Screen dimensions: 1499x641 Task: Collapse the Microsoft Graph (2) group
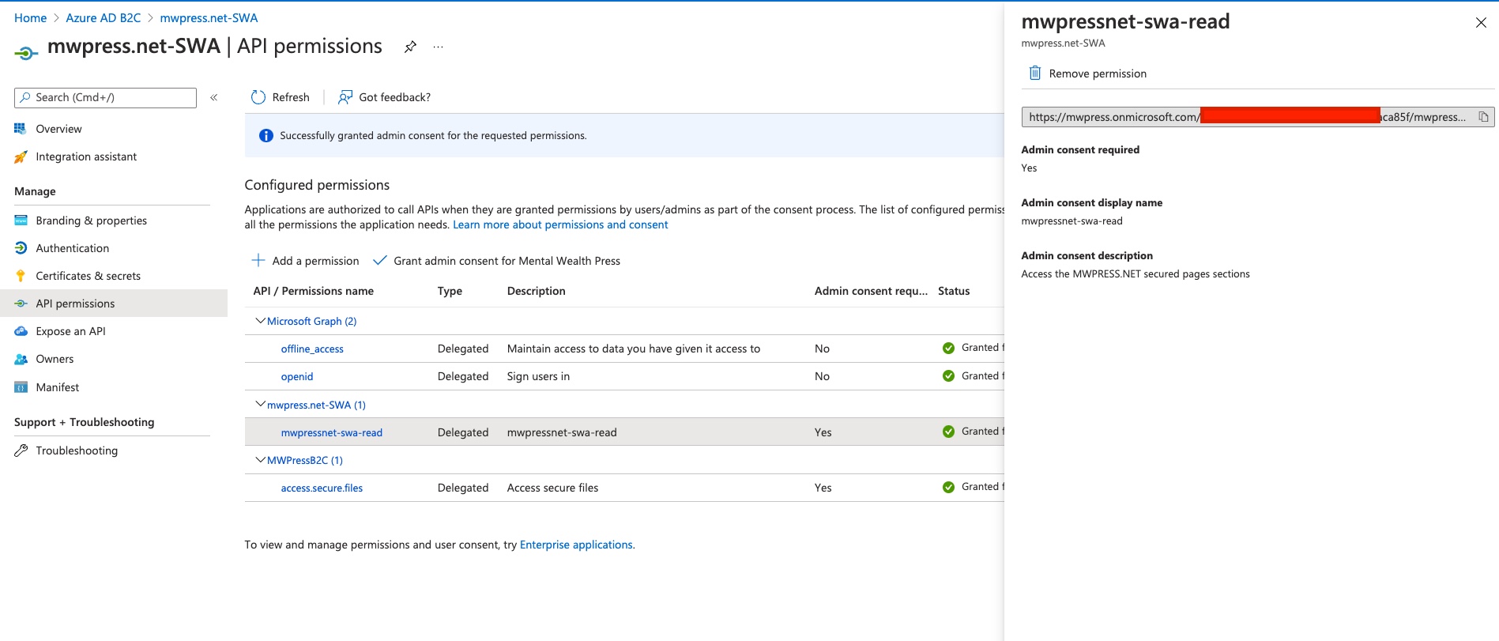click(x=260, y=321)
